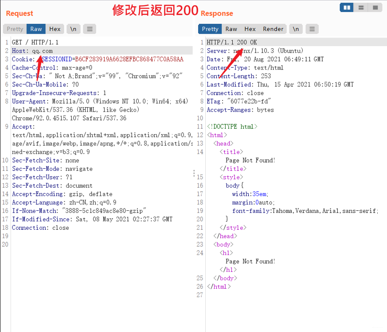Open Response Render tab

tap(273, 29)
